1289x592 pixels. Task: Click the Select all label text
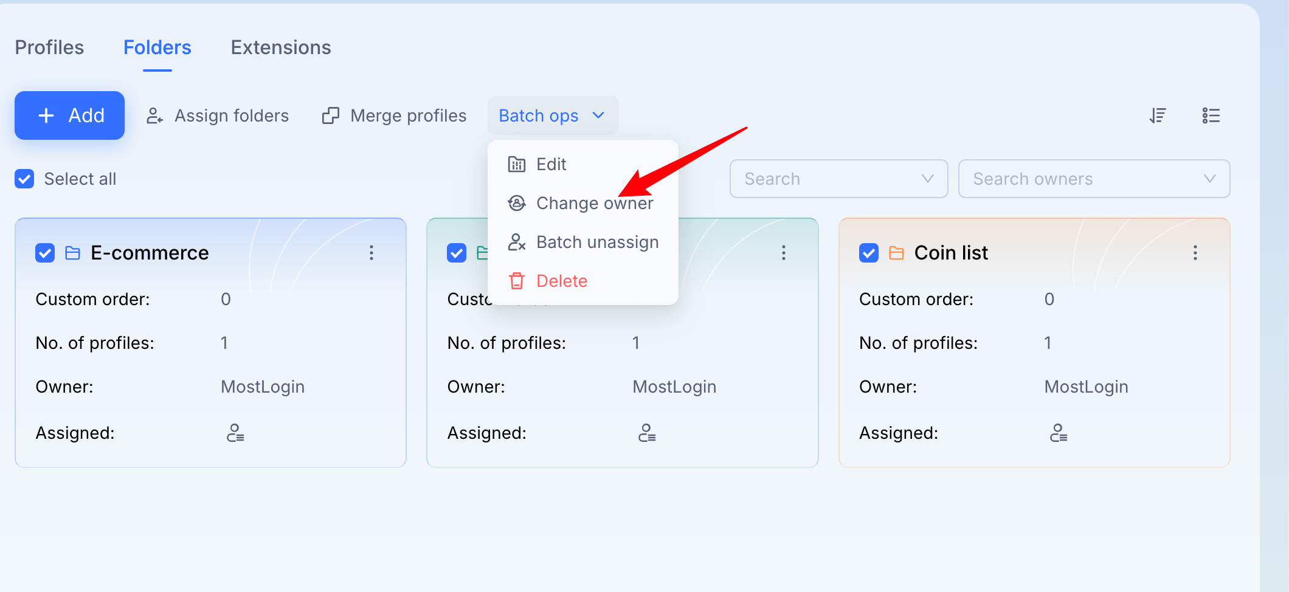point(80,179)
